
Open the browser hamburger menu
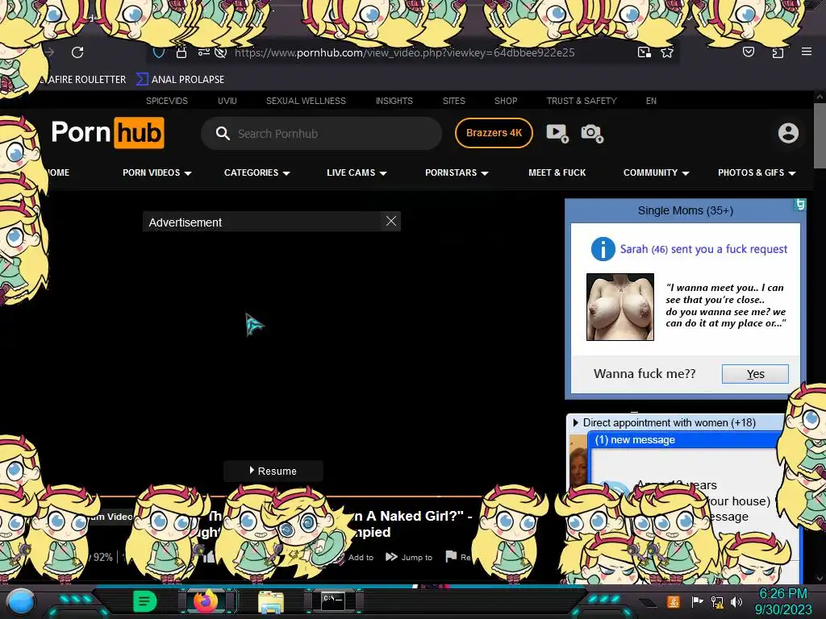(807, 52)
